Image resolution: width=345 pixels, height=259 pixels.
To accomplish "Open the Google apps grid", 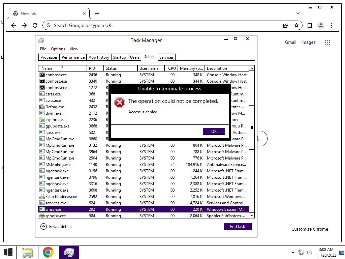I will tap(327, 42).
